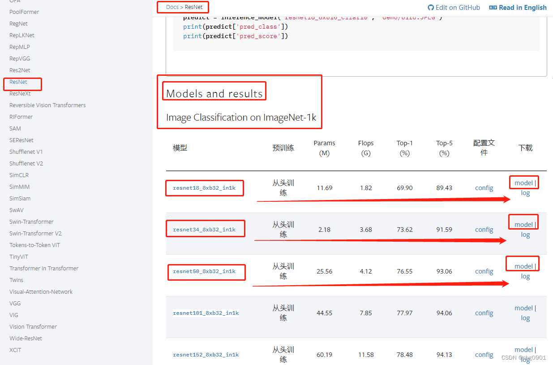Open resnet101_8xb32_in1k model page
Screen dimensions: 553x365
click(206, 313)
